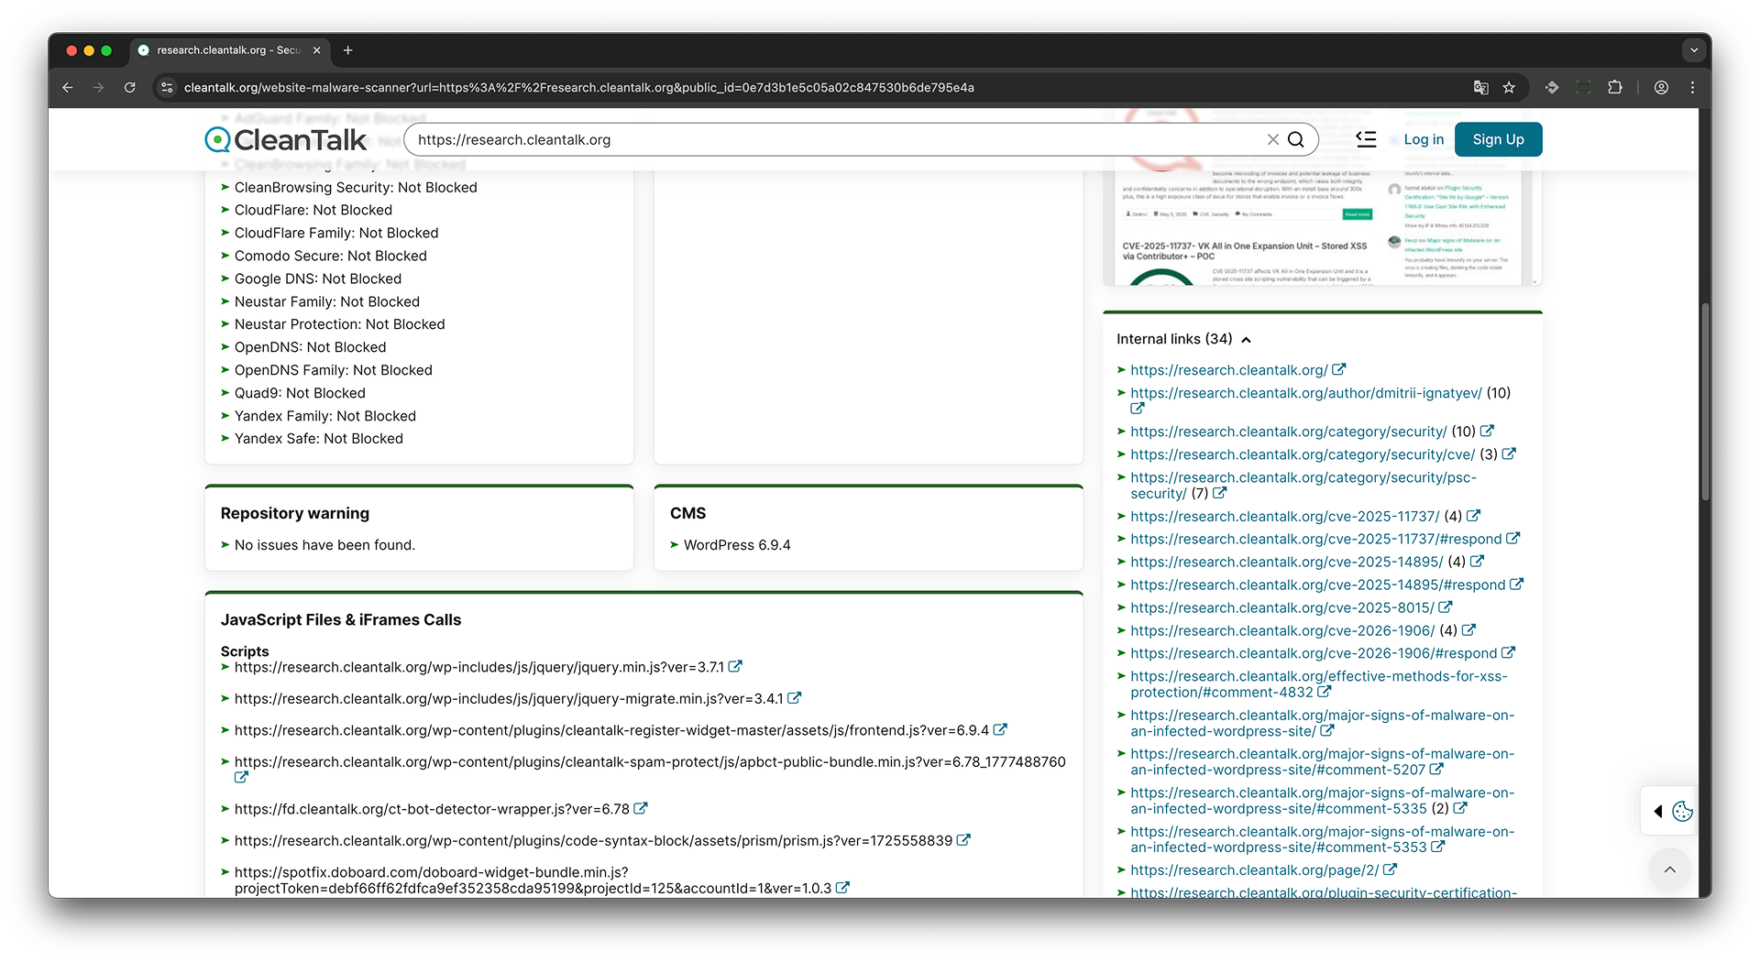1760x962 pixels.
Task: Open external icon for apbct-public-bundle script
Action: (x=241, y=778)
